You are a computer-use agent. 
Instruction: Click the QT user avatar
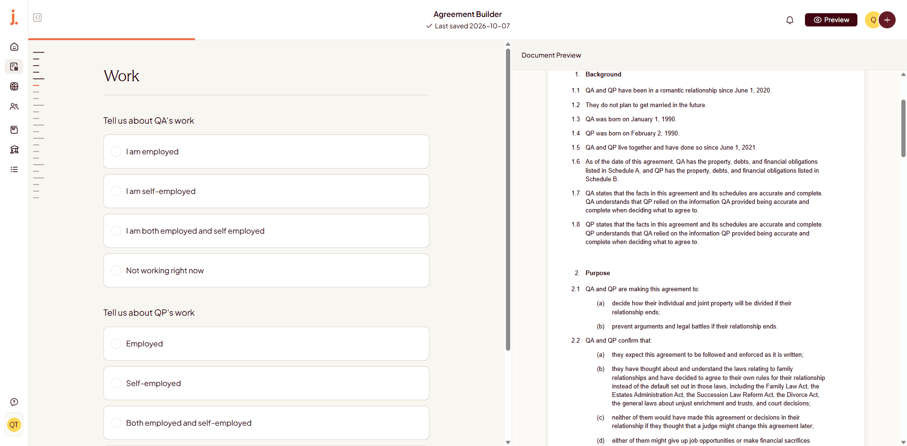point(14,425)
